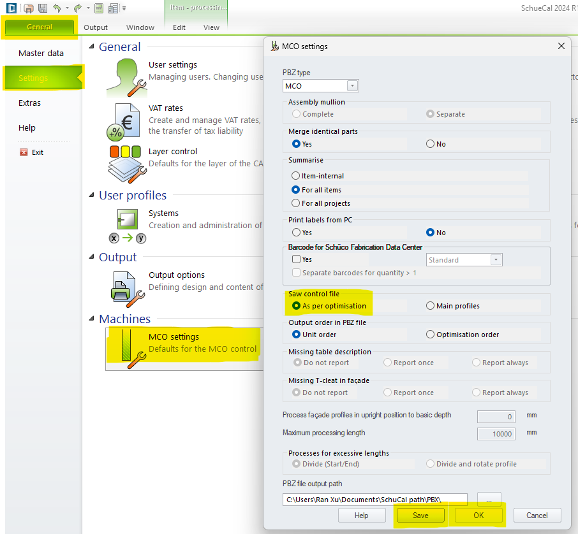Open the VAT rates euro icon
Screen dimensions: 578x534
pyautogui.click(x=123, y=121)
